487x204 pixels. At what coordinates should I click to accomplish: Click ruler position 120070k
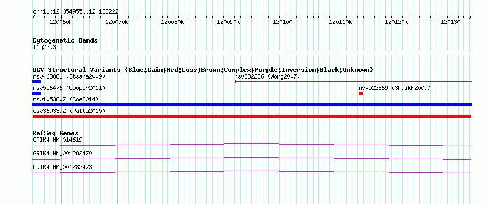117,22
